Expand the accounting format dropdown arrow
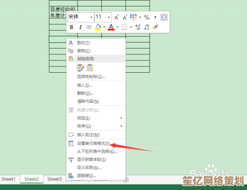Screen dimensions: 247x190 pos(140,17)
